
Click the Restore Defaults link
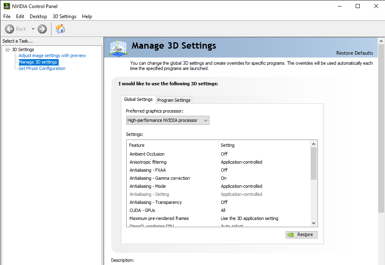pyautogui.click(x=354, y=53)
